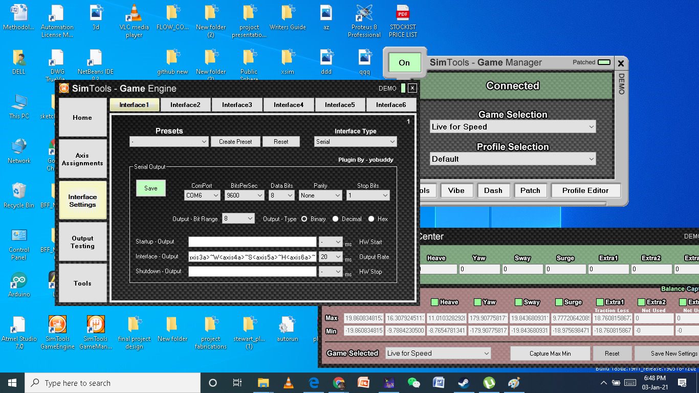Open WeChat from the taskbar
Screen dimensions: 699x393
coord(414,383)
